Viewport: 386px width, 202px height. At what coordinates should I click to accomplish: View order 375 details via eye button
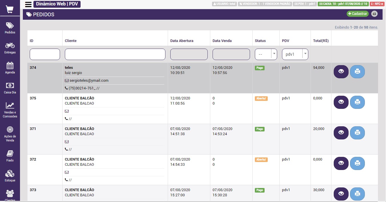pyautogui.click(x=341, y=102)
